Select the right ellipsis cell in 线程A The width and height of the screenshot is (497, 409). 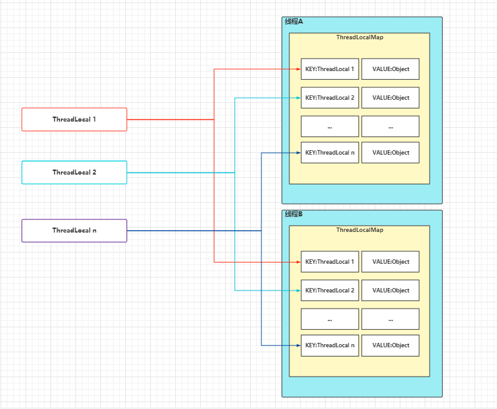390,127
